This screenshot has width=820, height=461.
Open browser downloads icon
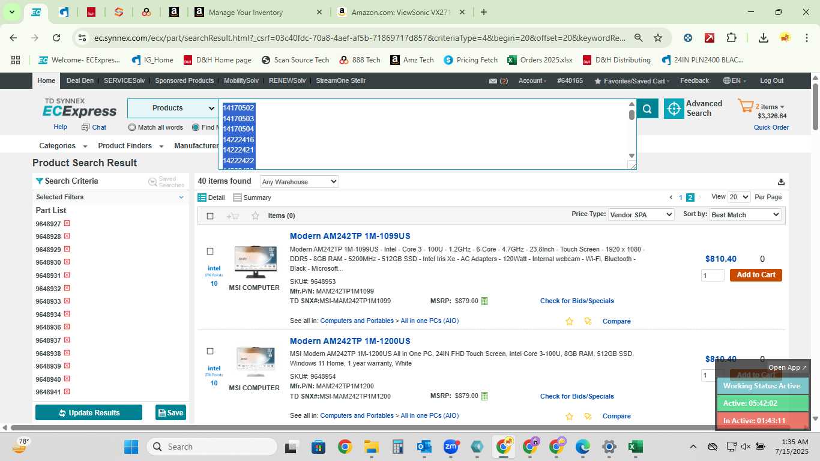click(x=763, y=38)
